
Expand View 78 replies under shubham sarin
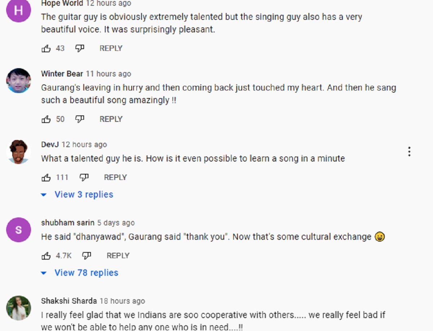pos(86,273)
